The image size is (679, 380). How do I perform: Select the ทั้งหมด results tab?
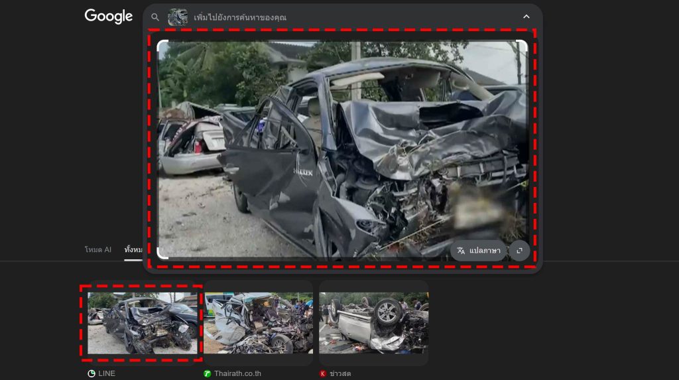coord(134,250)
